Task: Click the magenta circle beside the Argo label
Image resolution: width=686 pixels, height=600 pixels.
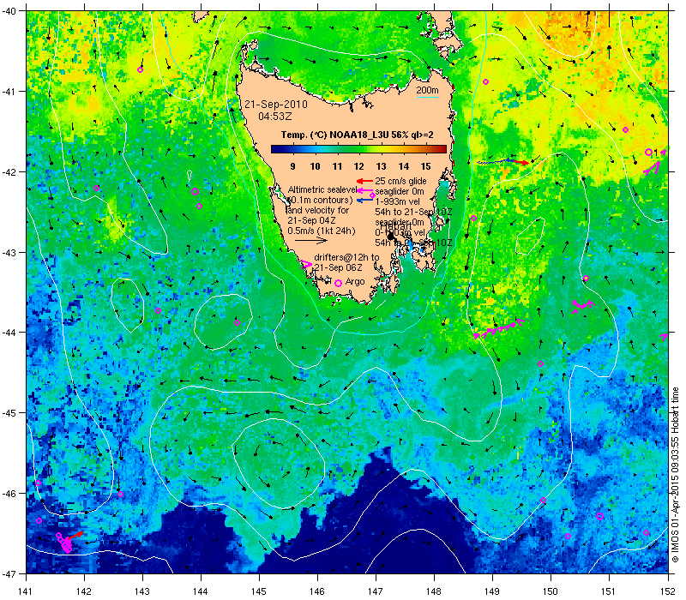Action: [x=338, y=283]
